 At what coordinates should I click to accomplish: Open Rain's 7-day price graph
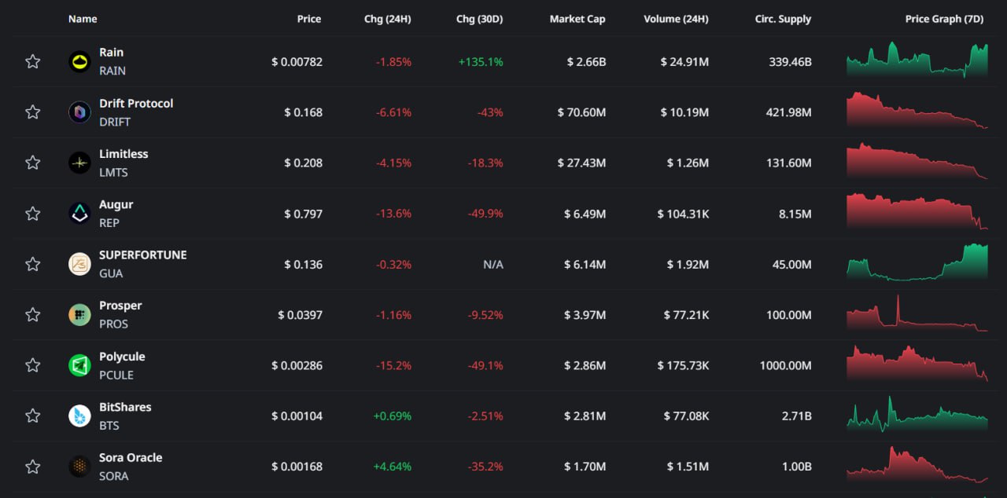pyautogui.click(x=917, y=60)
